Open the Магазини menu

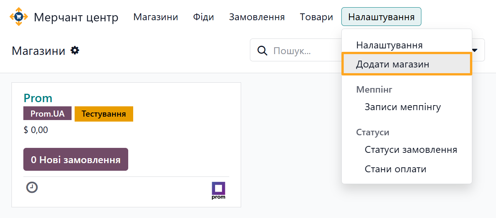click(x=155, y=17)
